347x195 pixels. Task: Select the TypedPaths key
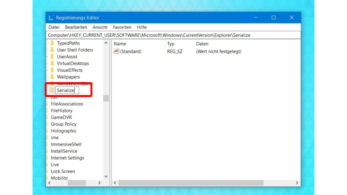[x=68, y=43]
